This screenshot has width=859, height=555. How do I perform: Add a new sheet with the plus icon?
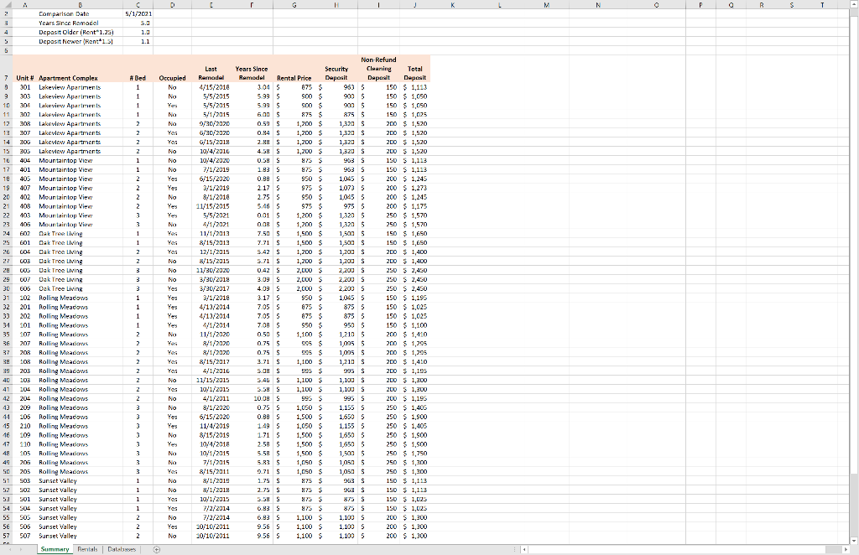[157, 549]
